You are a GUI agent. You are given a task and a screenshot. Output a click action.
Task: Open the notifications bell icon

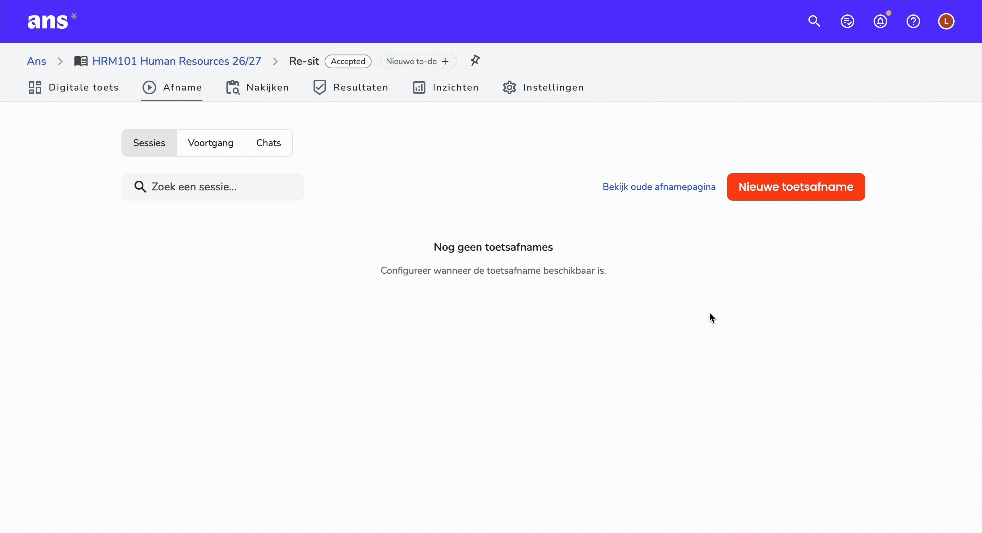coord(880,21)
